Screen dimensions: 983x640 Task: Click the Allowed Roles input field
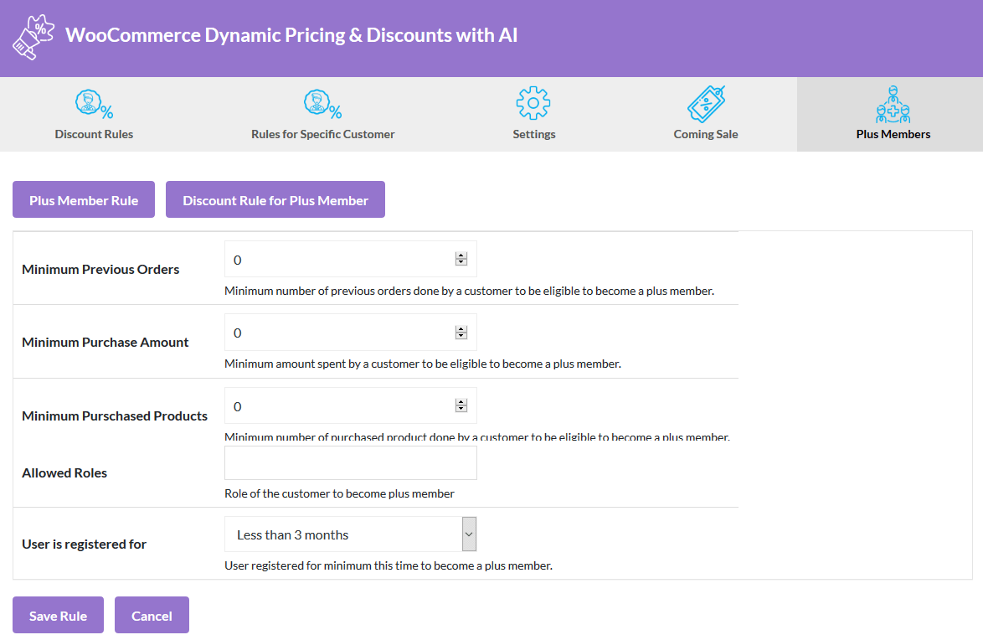pyautogui.click(x=350, y=462)
